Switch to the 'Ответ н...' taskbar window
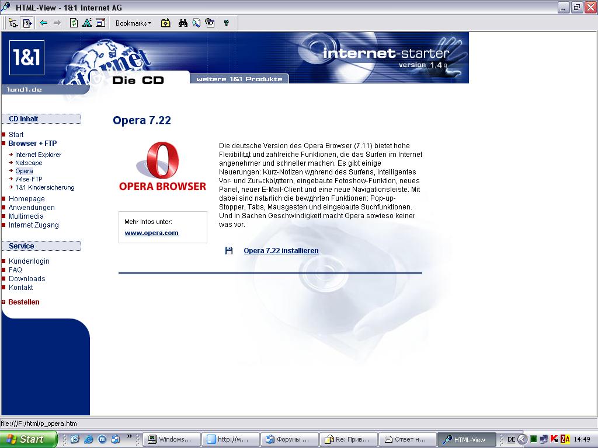Screen dimensions: 598x448 point(407,440)
